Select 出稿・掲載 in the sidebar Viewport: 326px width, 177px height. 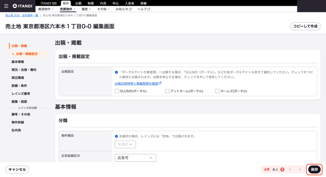19,46
